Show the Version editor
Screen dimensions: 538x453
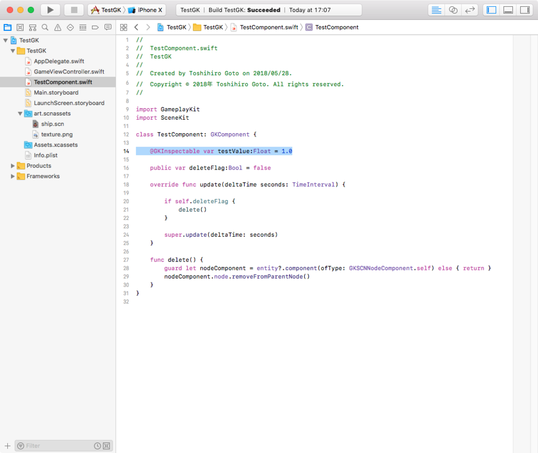pyautogui.click(x=470, y=10)
